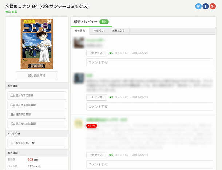Click 試し読みする button

(x=37, y=76)
